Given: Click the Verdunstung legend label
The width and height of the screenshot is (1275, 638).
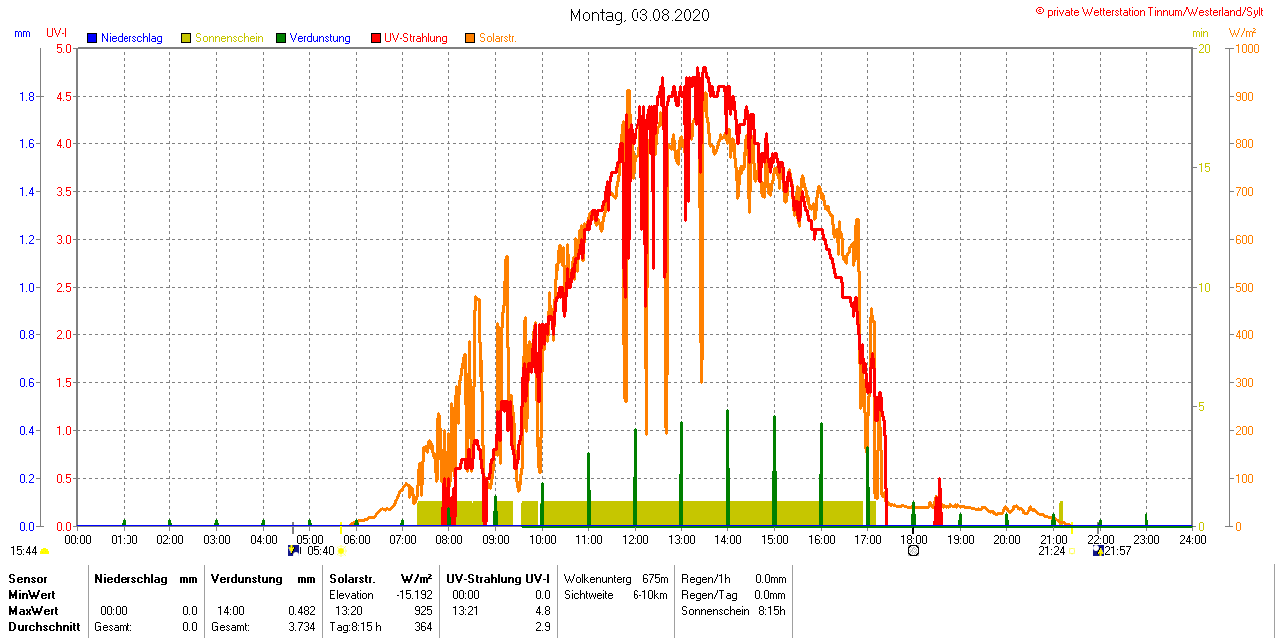Looking at the screenshot, I should (320, 38).
